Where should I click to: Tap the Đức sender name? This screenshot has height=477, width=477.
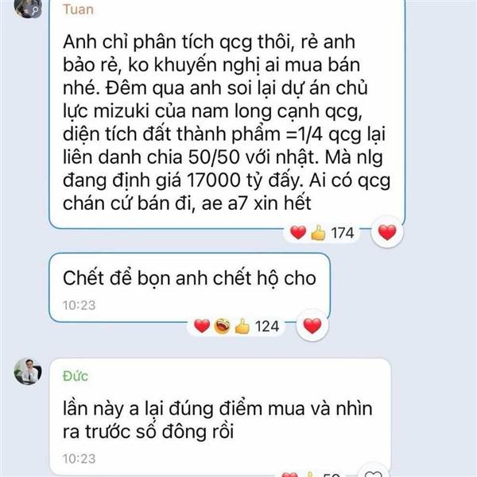click(x=76, y=376)
